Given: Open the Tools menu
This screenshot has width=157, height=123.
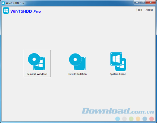Looking at the screenshot, I should (139, 10).
